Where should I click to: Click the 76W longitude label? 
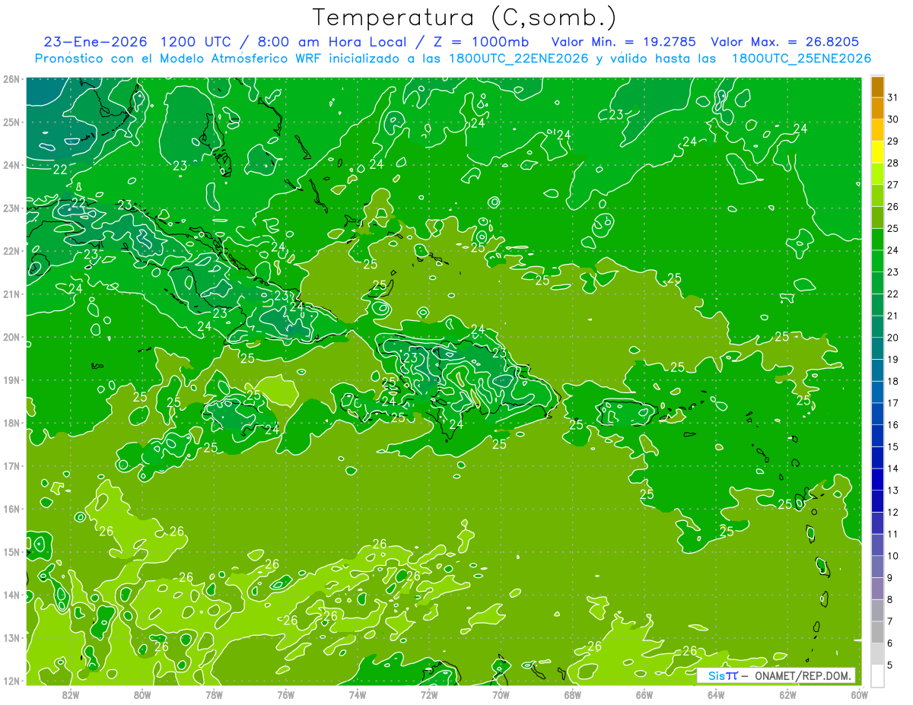286,694
